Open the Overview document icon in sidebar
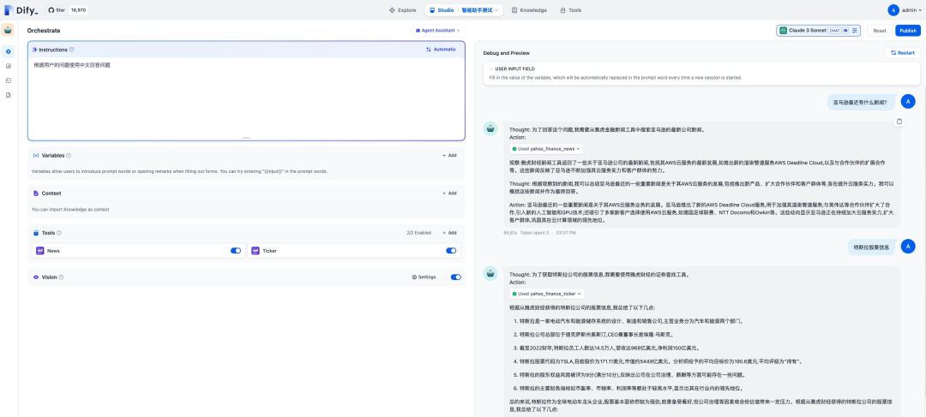 9,95
